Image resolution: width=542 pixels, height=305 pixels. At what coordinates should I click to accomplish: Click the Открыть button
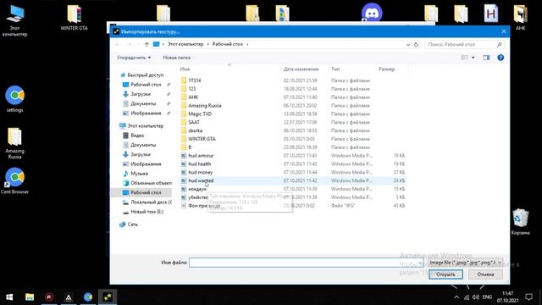coord(445,274)
